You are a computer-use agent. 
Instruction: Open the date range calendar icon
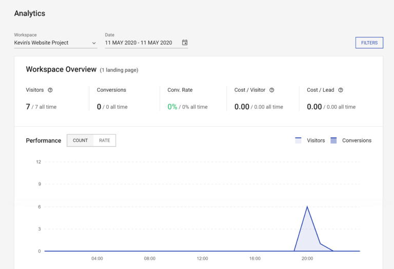click(185, 43)
